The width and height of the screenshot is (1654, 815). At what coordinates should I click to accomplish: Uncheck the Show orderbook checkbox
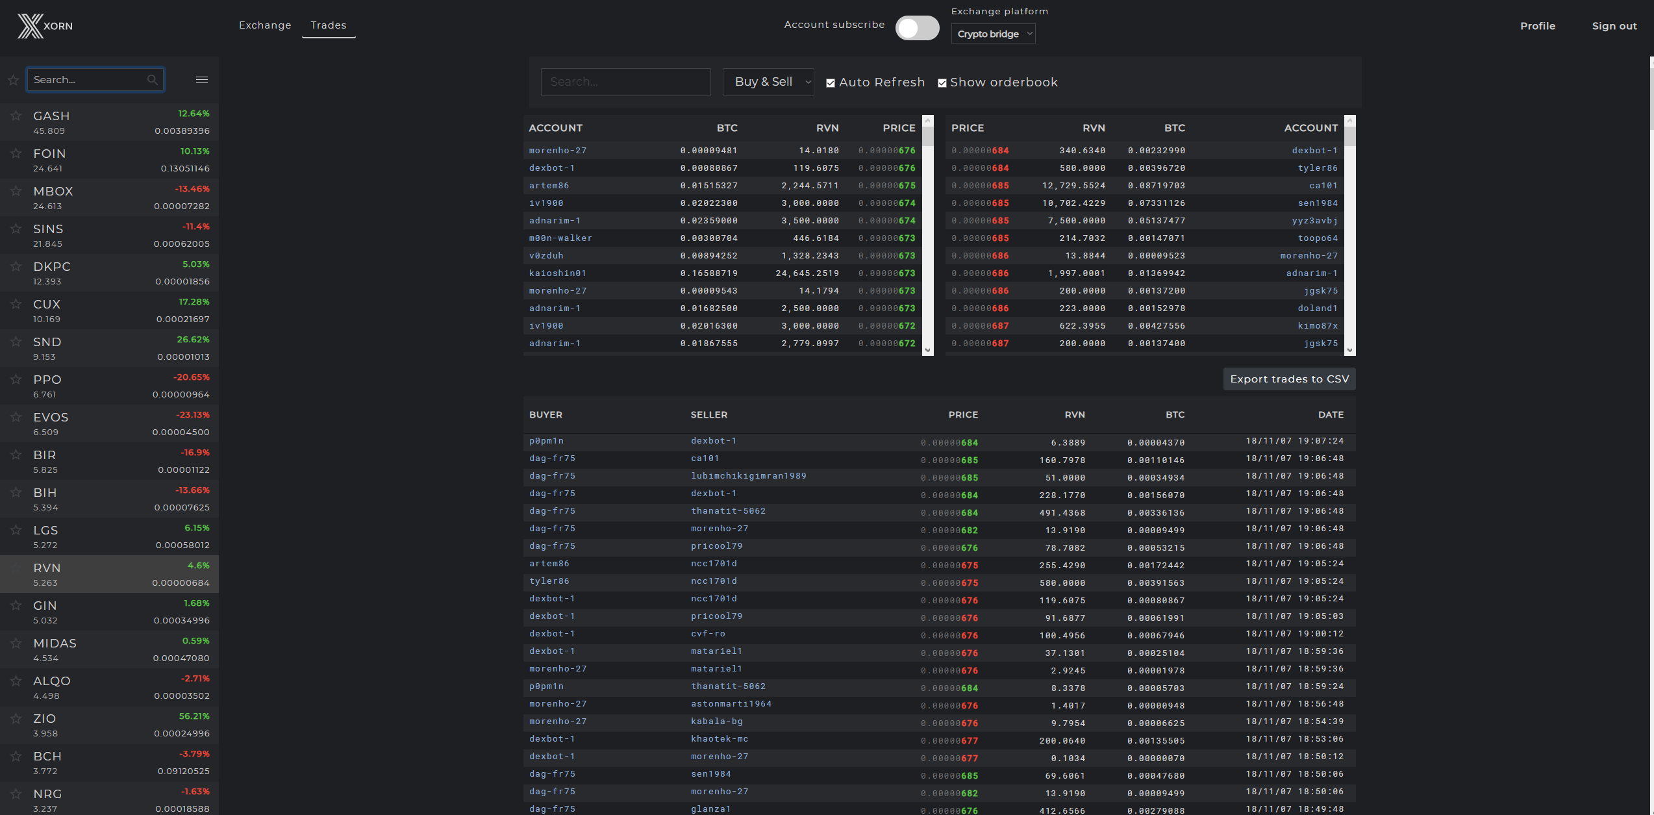click(942, 83)
